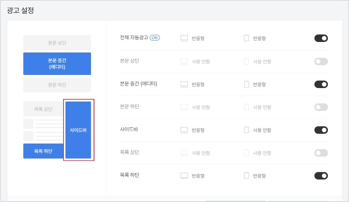The width and height of the screenshot is (349, 202).
Task: Click desktop icon in 전체 자동광고 row
Action: [184, 38]
